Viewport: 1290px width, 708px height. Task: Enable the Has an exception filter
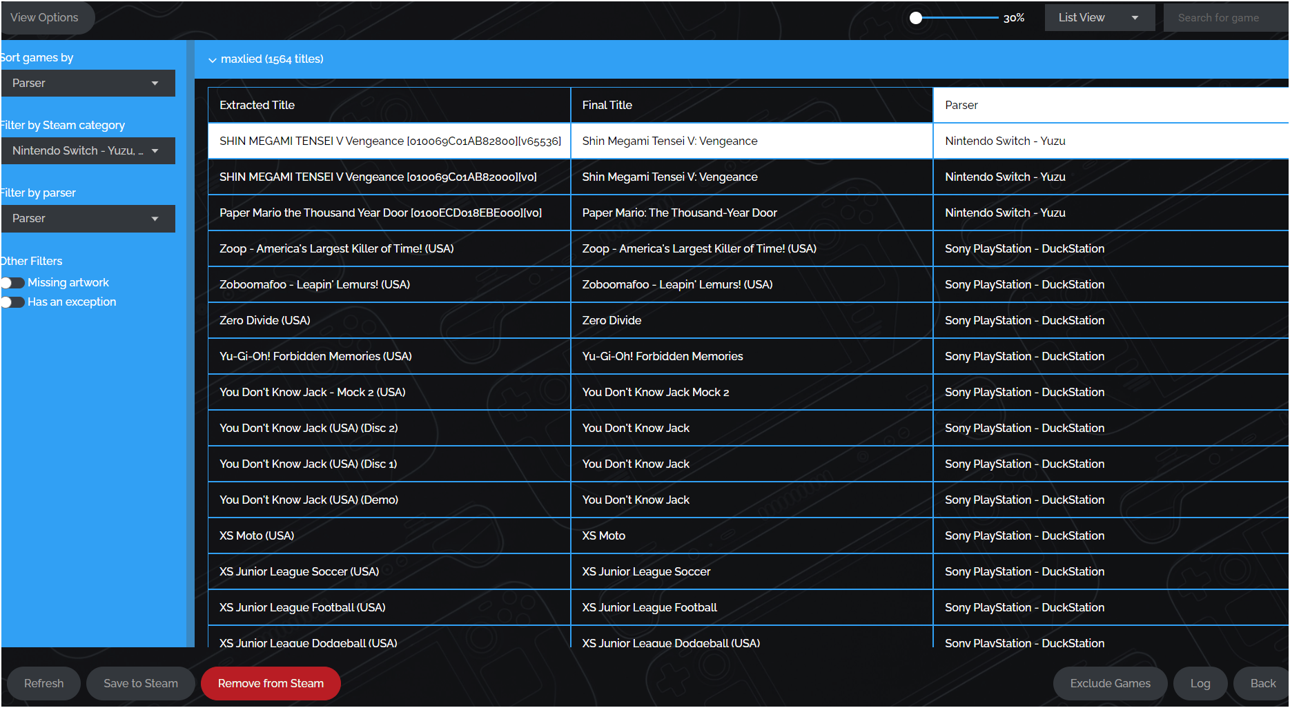pos(13,302)
